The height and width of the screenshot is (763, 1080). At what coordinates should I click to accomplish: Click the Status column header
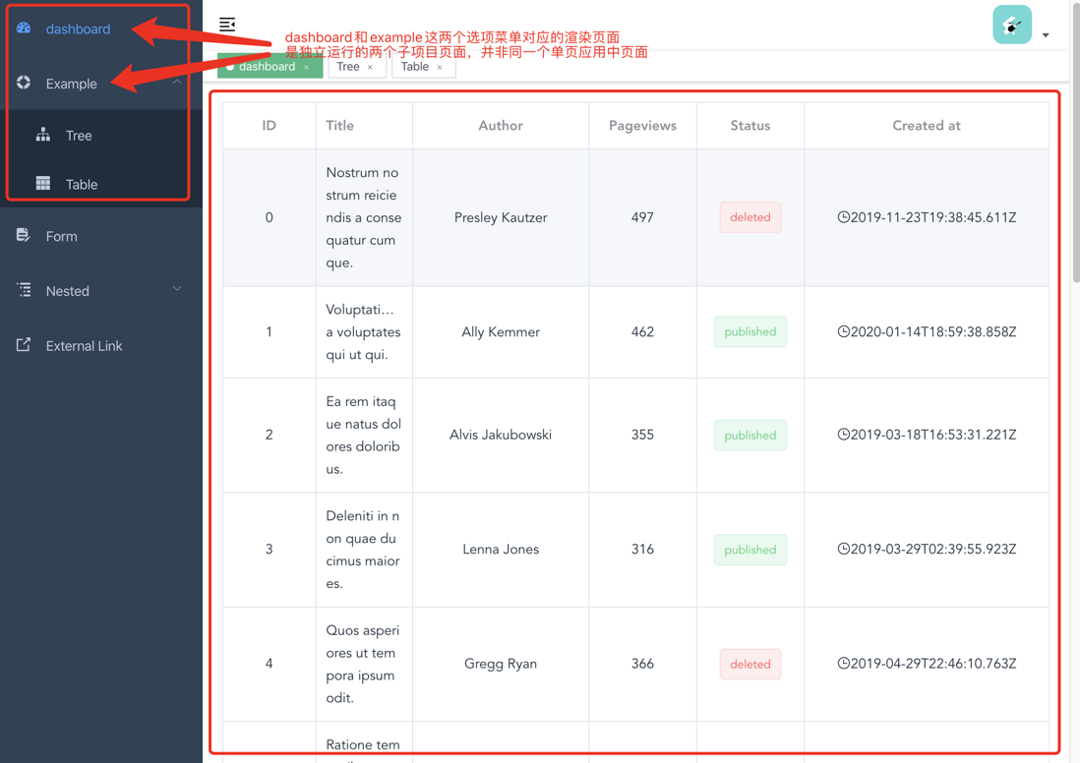(750, 125)
